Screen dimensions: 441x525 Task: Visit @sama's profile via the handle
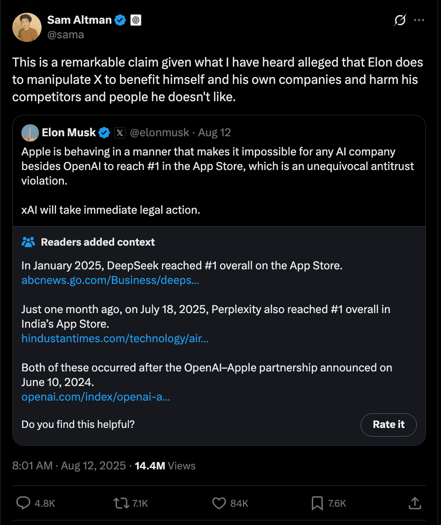(x=66, y=34)
